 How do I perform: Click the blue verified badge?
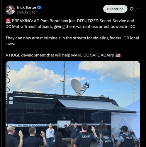[x=39, y=7]
